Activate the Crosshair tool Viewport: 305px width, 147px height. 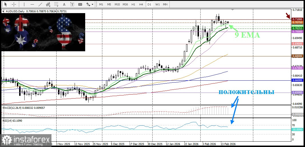pos(14,4)
